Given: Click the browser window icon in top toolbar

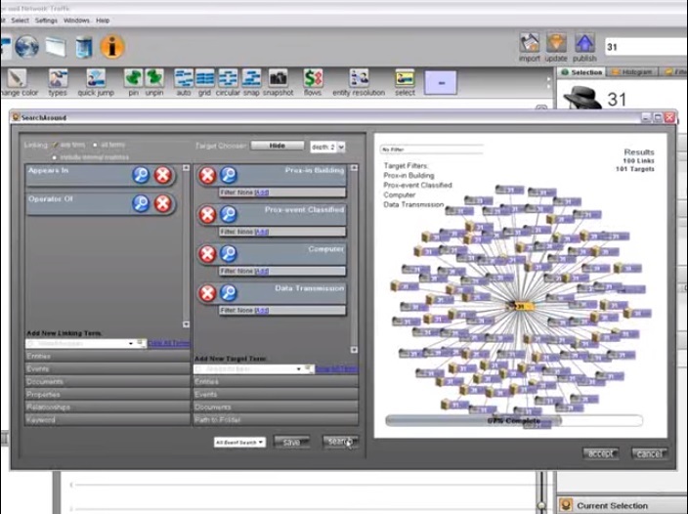Looking at the screenshot, I should point(56,47).
